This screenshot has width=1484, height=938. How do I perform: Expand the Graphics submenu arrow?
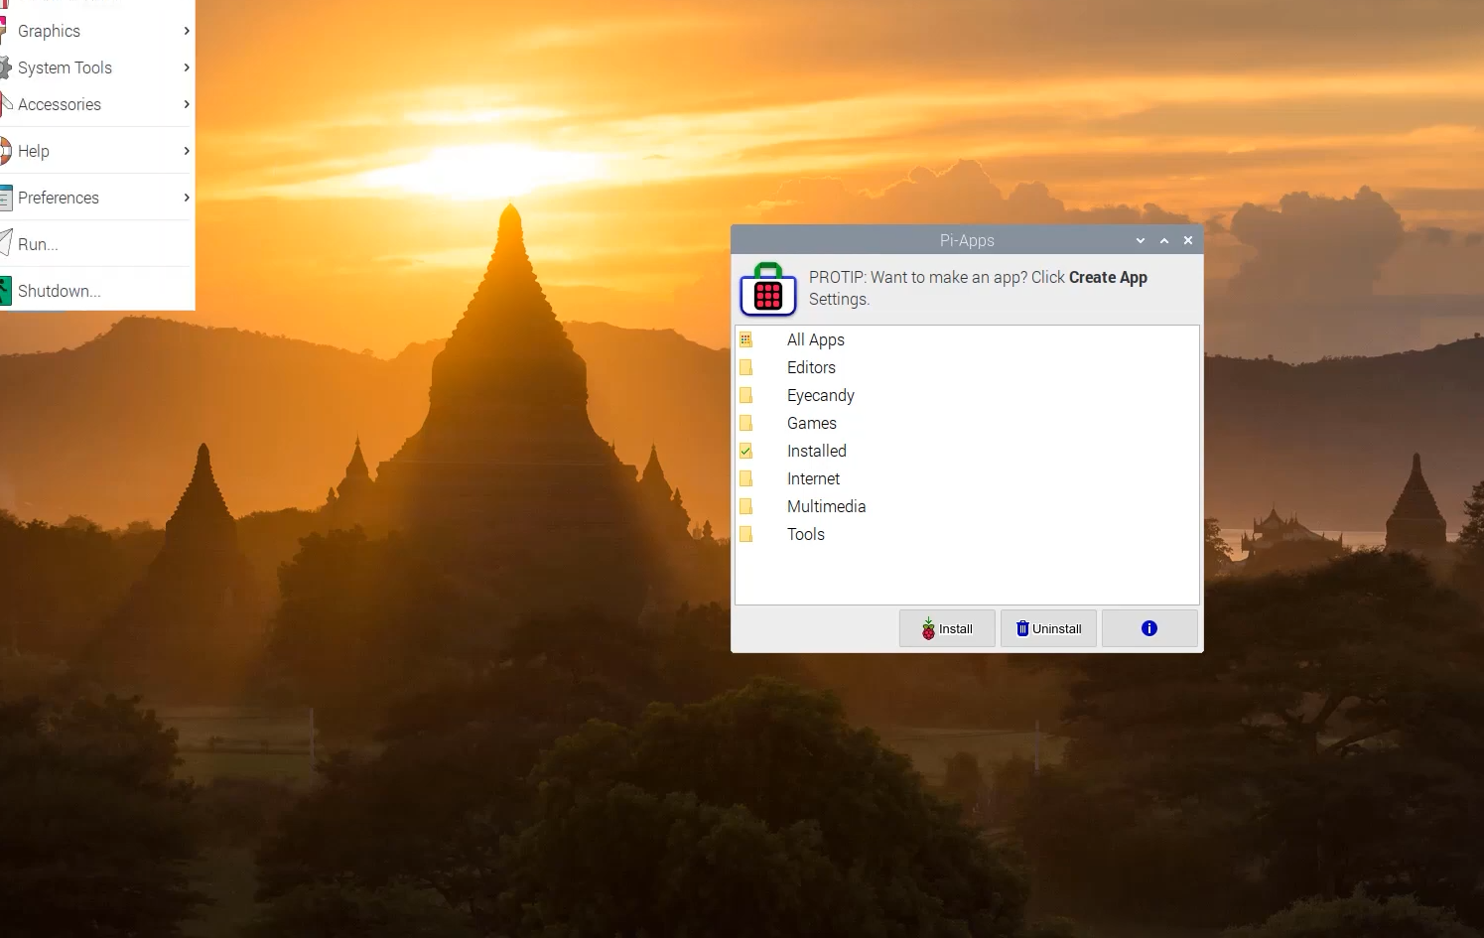(x=185, y=31)
